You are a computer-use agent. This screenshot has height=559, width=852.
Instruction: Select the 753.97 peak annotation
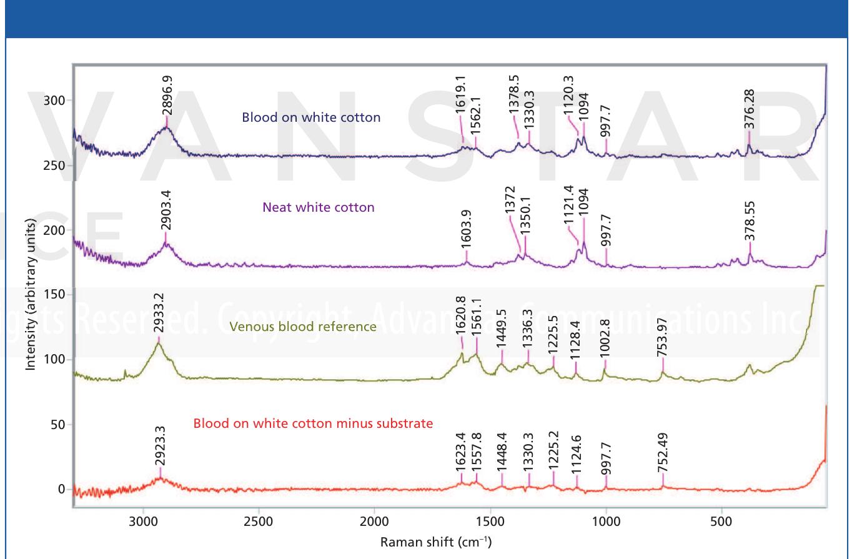click(663, 337)
